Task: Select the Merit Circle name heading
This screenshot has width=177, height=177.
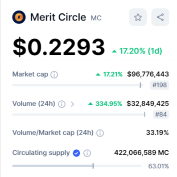Action: pos(58,17)
